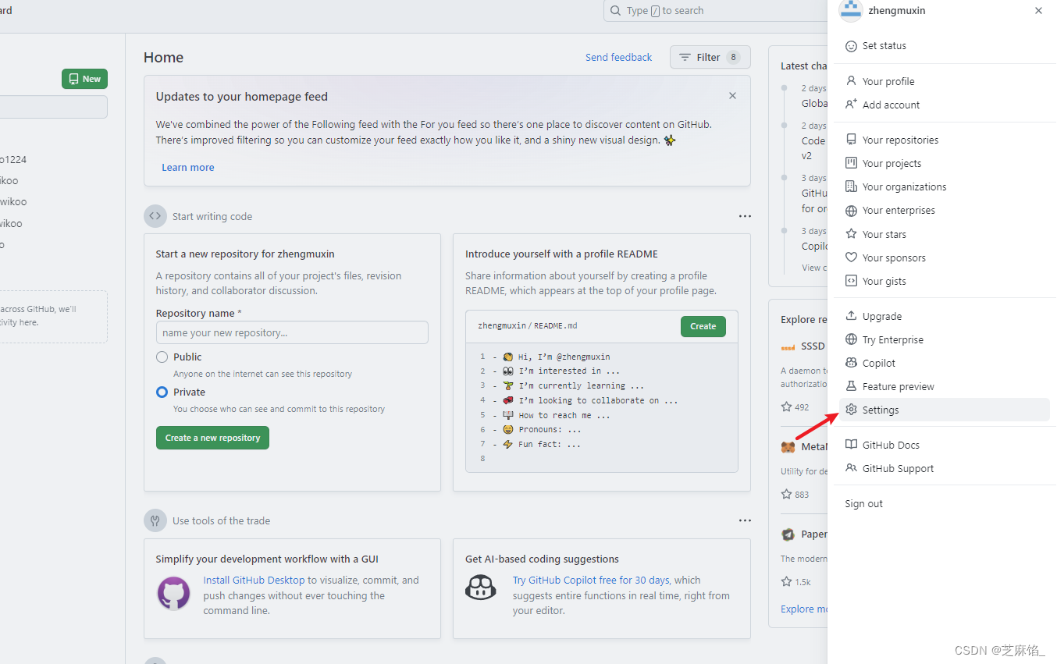Dismiss the homepage feed update banner
The height and width of the screenshot is (664, 1057).
tap(732, 95)
